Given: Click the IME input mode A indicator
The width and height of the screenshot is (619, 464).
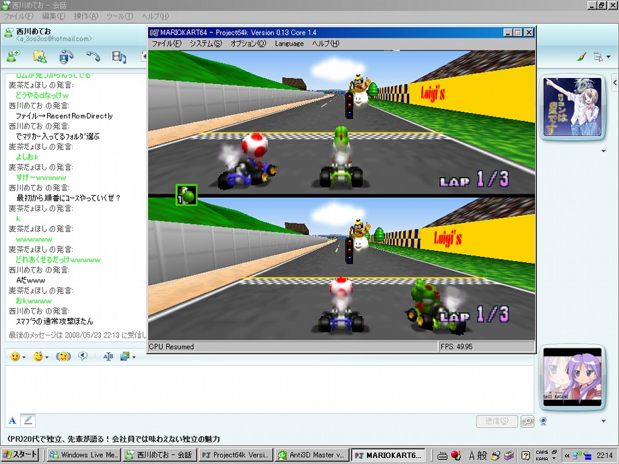Looking at the screenshot, I should pyautogui.click(x=472, y=455).
